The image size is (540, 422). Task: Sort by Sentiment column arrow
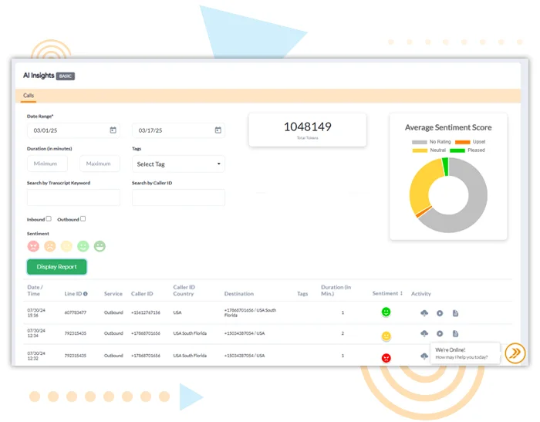coord(401,293)
